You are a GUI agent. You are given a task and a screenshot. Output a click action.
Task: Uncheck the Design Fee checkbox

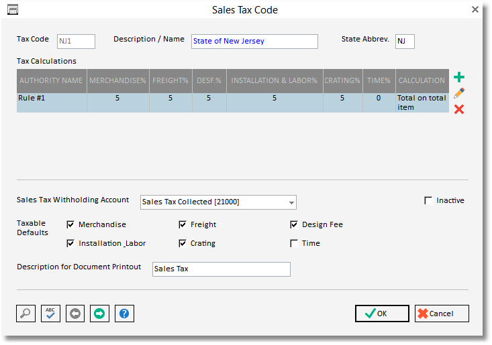294,224
